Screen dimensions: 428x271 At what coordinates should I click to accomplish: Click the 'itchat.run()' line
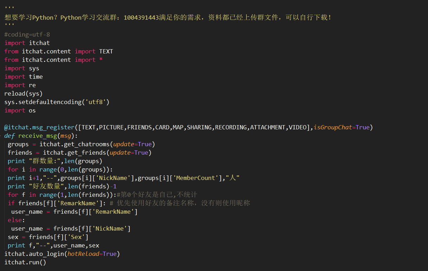[x=25, y=262]
